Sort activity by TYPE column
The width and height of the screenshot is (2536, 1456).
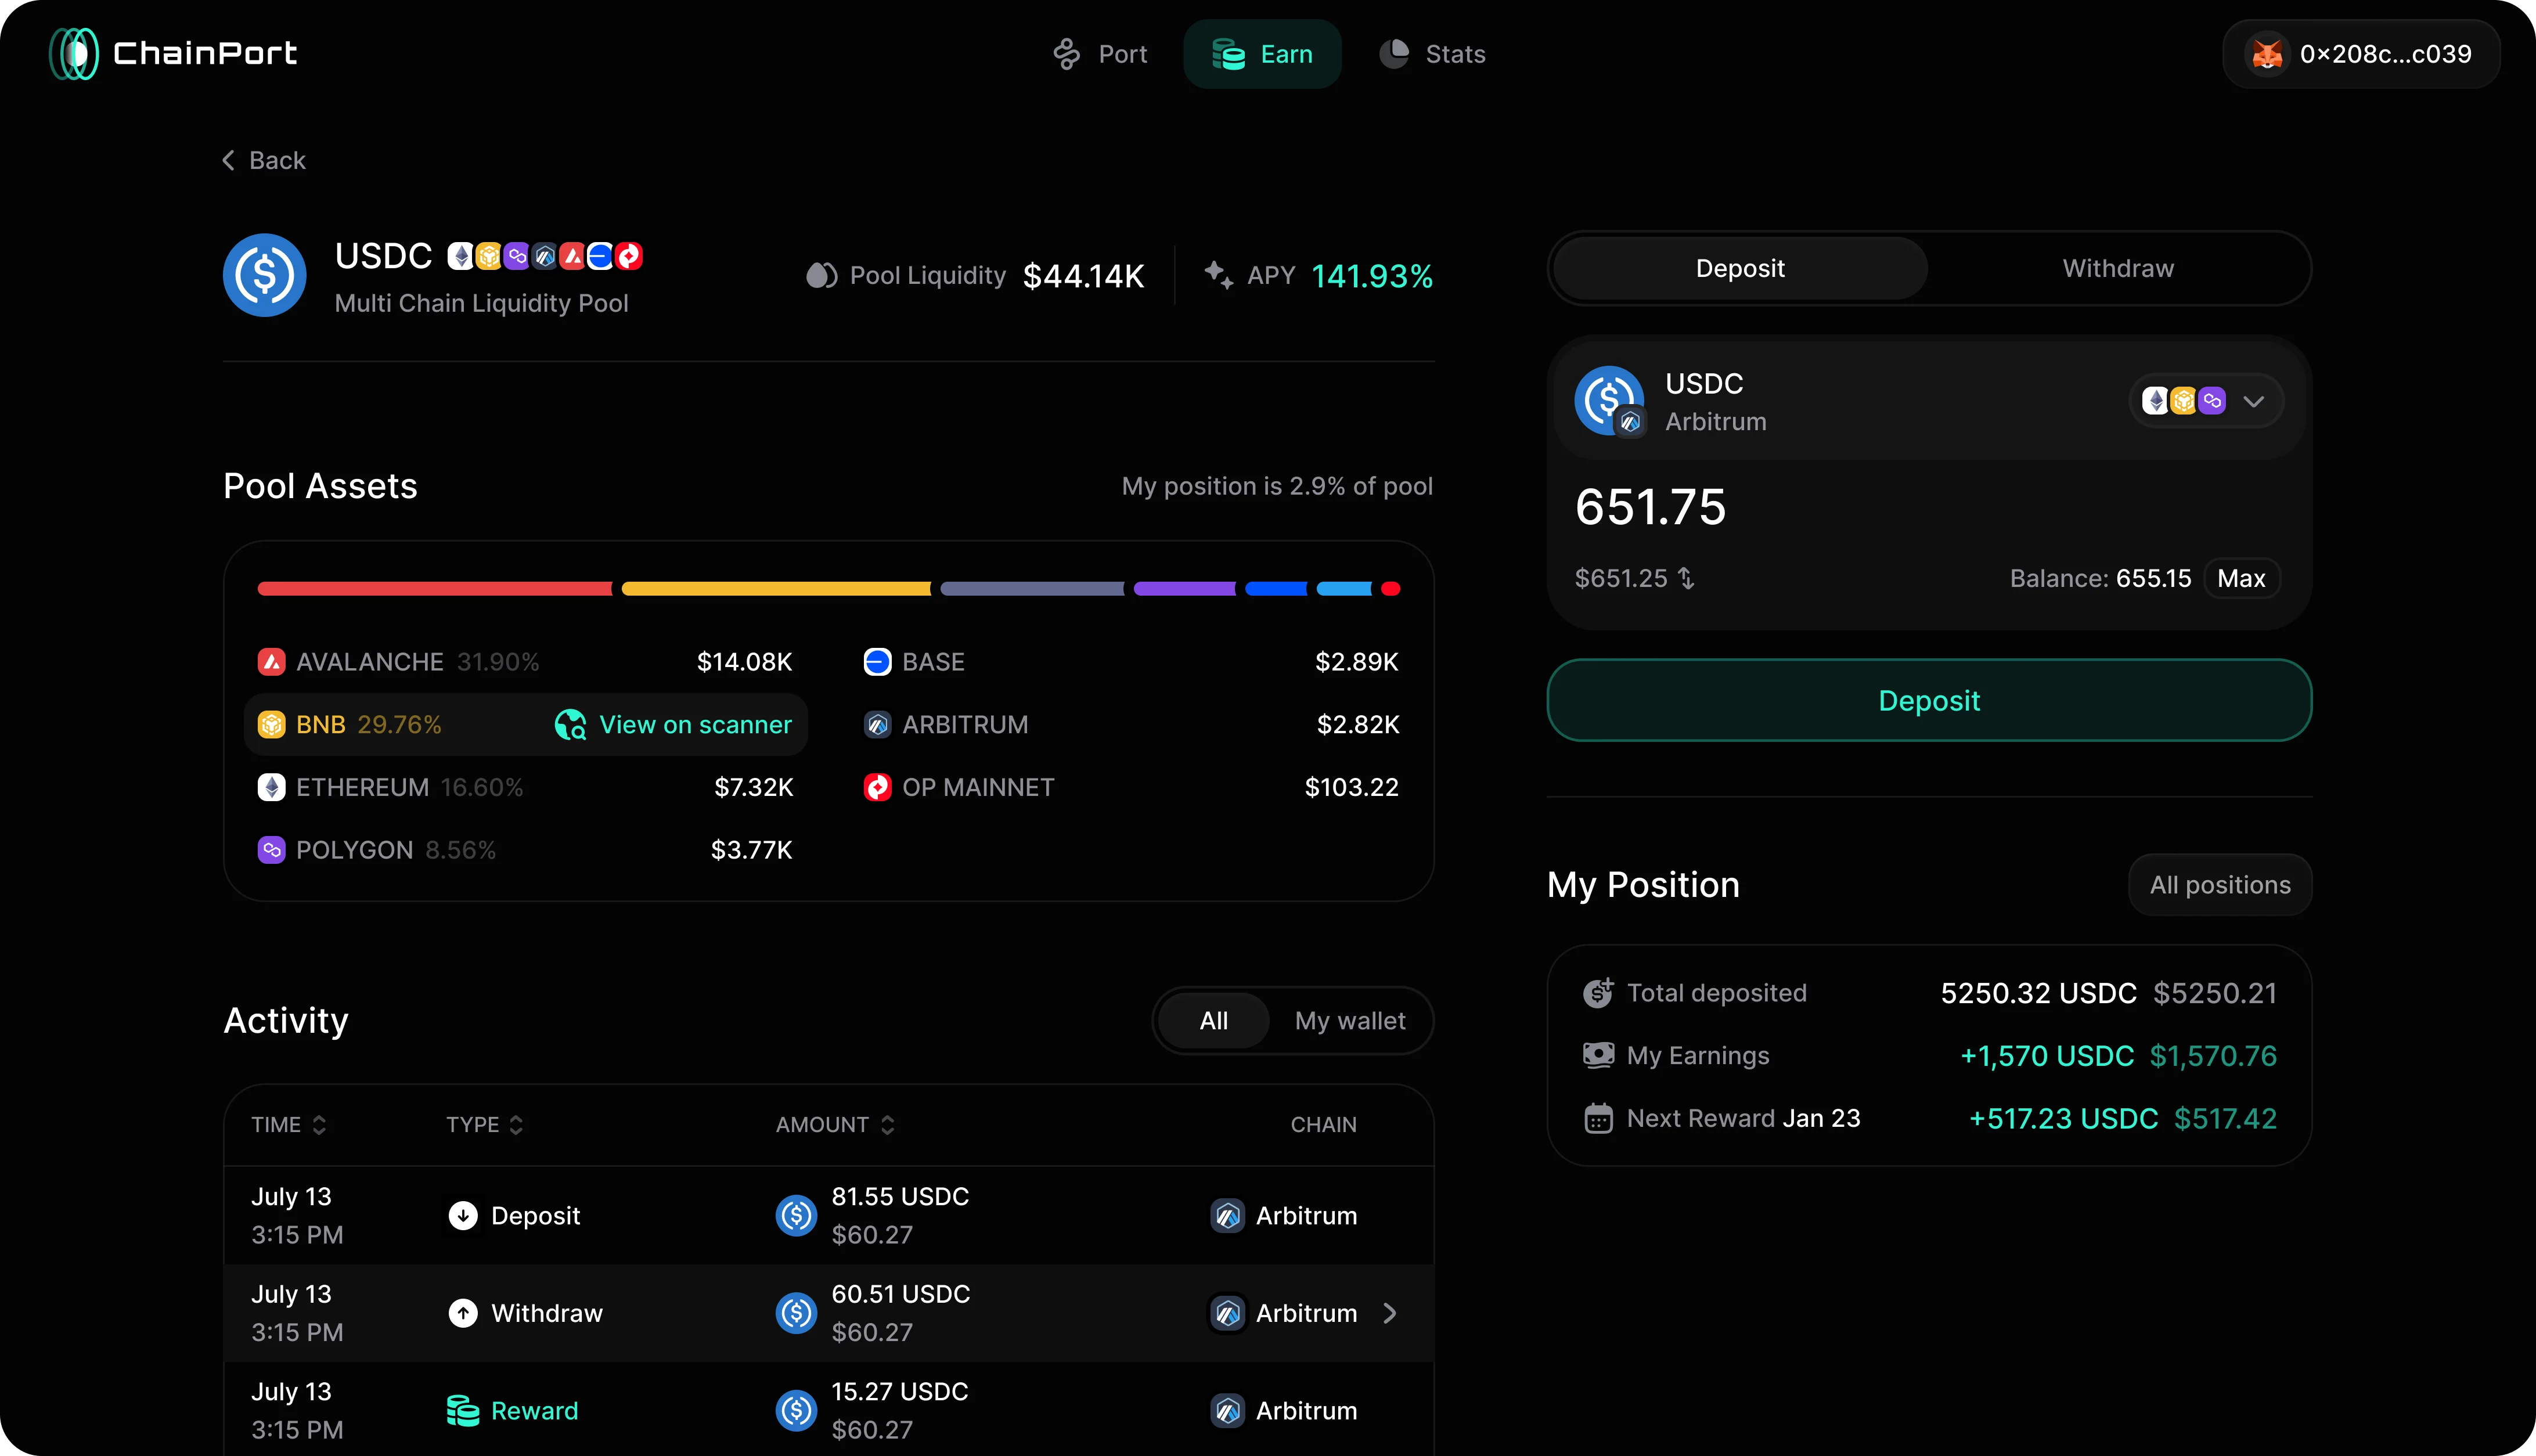[485, 1125]
